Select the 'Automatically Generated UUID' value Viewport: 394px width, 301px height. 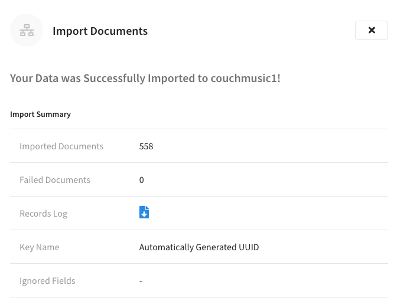point(199,247)
